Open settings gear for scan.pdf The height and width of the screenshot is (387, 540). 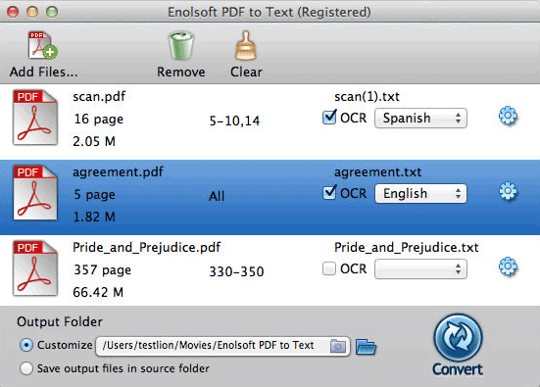coord(508,116)
